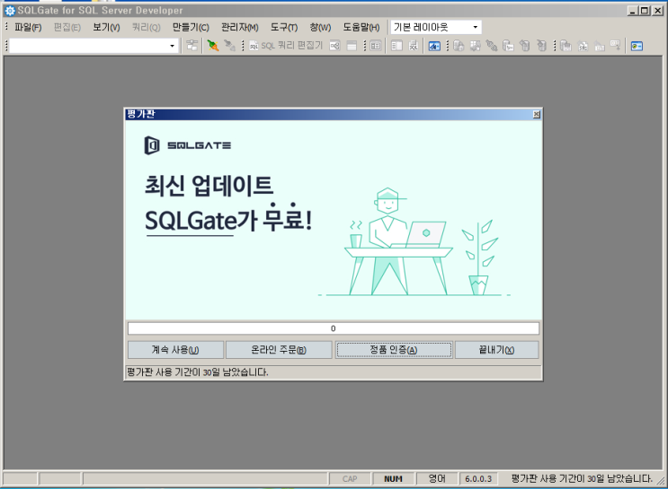
Task: Click the 계속 사용(U) button
Action: (175, 350)
